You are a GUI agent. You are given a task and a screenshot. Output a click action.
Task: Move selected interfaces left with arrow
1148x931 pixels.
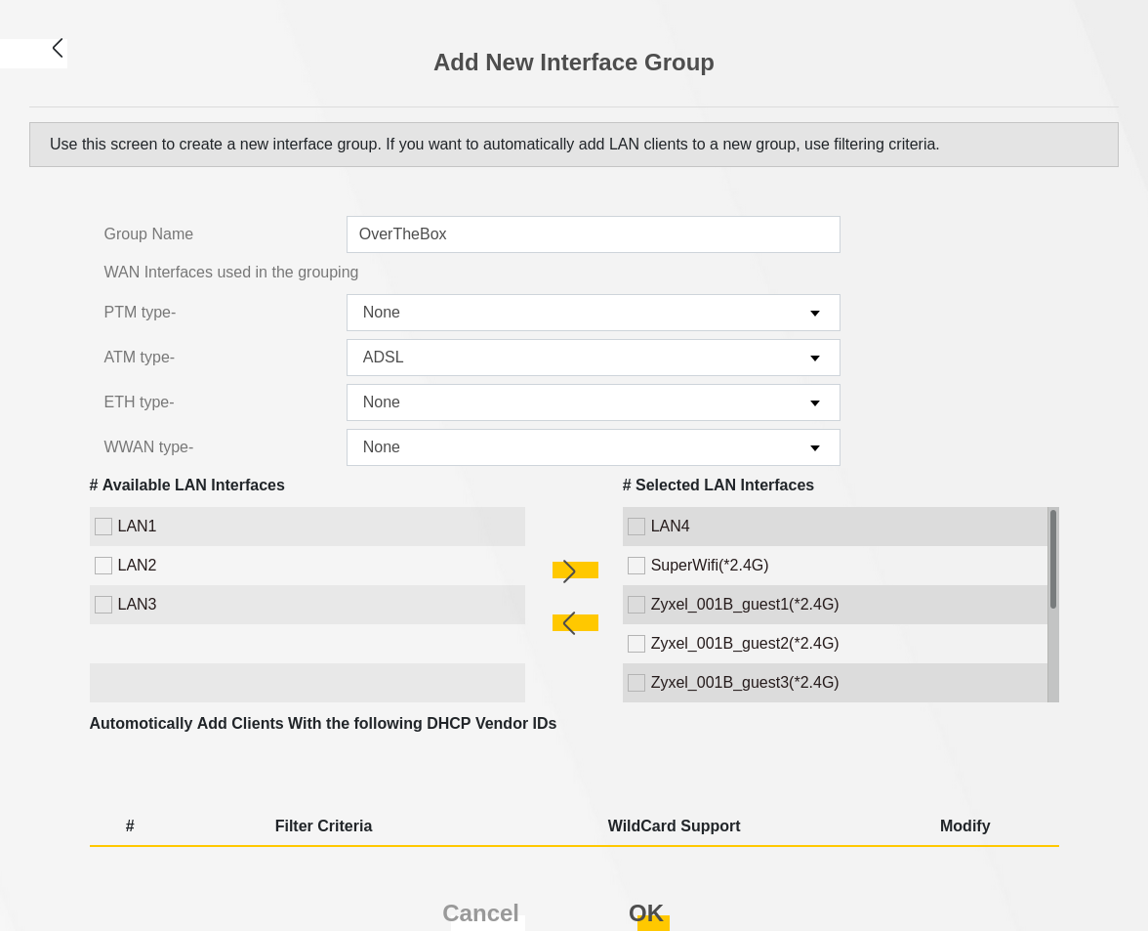pos(574,623)
